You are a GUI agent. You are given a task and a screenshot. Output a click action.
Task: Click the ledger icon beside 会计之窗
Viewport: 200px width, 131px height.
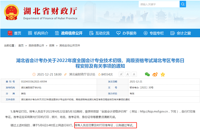tap(172, 33)
